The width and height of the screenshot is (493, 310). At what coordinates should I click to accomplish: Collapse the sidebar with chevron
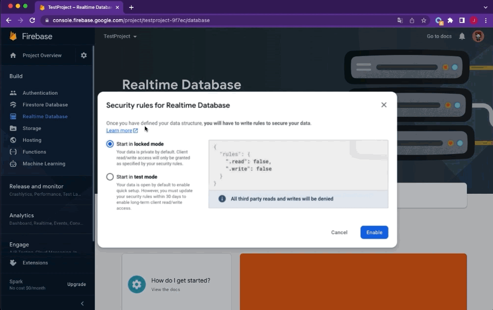(82, 304)
